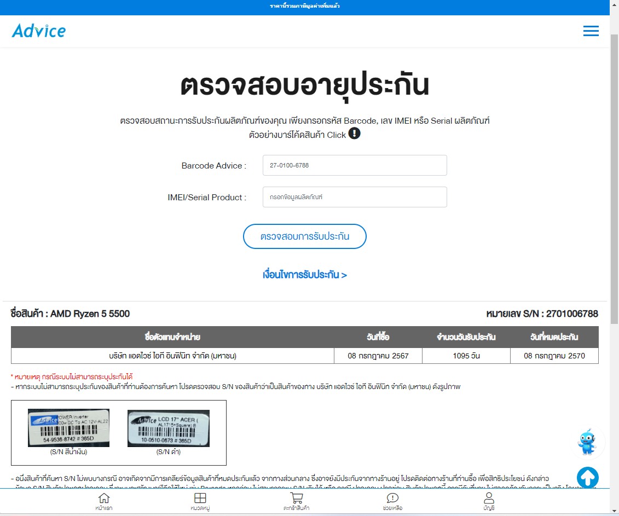
Task: Click the red หมายเหตุ note text
Action: [72, 376]
